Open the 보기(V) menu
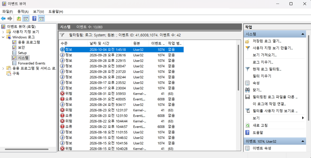Image resolution: width=311 pixels, height=158 pixels. pos(39,12)
